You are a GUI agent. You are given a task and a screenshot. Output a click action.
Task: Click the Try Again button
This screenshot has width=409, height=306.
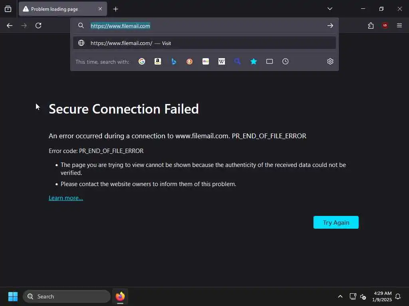click(x=336, y=222)
